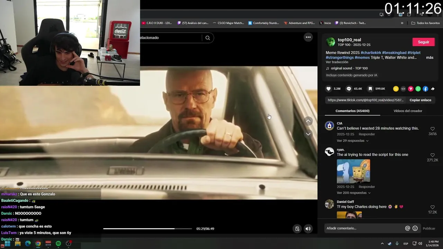Open the #strangerthings hashtag
443x249 pixels.
pyautogui.click(x=340, y=57)
